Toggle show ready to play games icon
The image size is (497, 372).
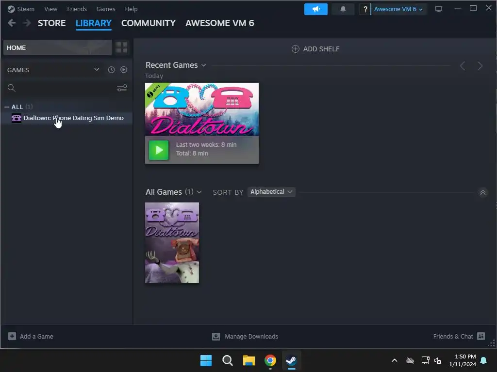[124, 70]
